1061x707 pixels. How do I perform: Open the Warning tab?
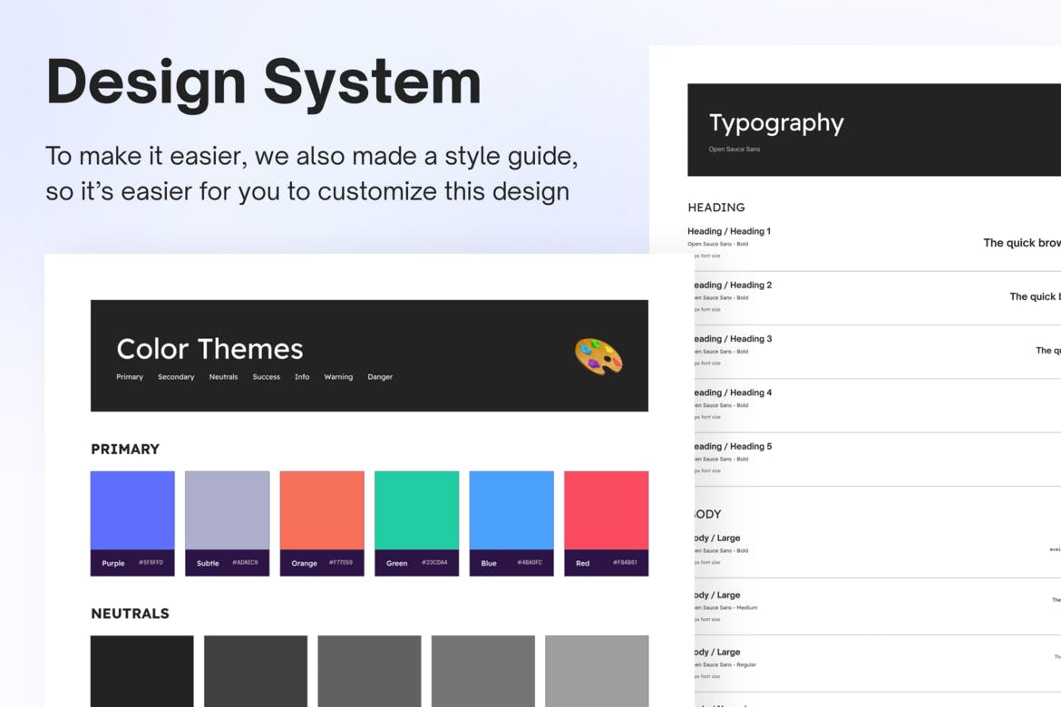point(338,377)
